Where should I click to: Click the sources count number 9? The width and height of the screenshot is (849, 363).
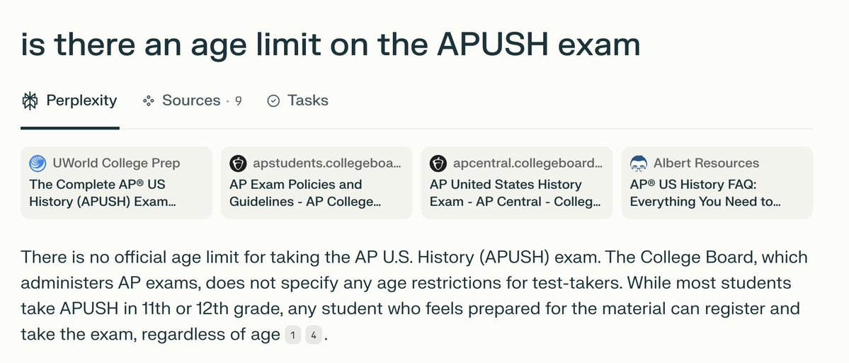point(238,101)
